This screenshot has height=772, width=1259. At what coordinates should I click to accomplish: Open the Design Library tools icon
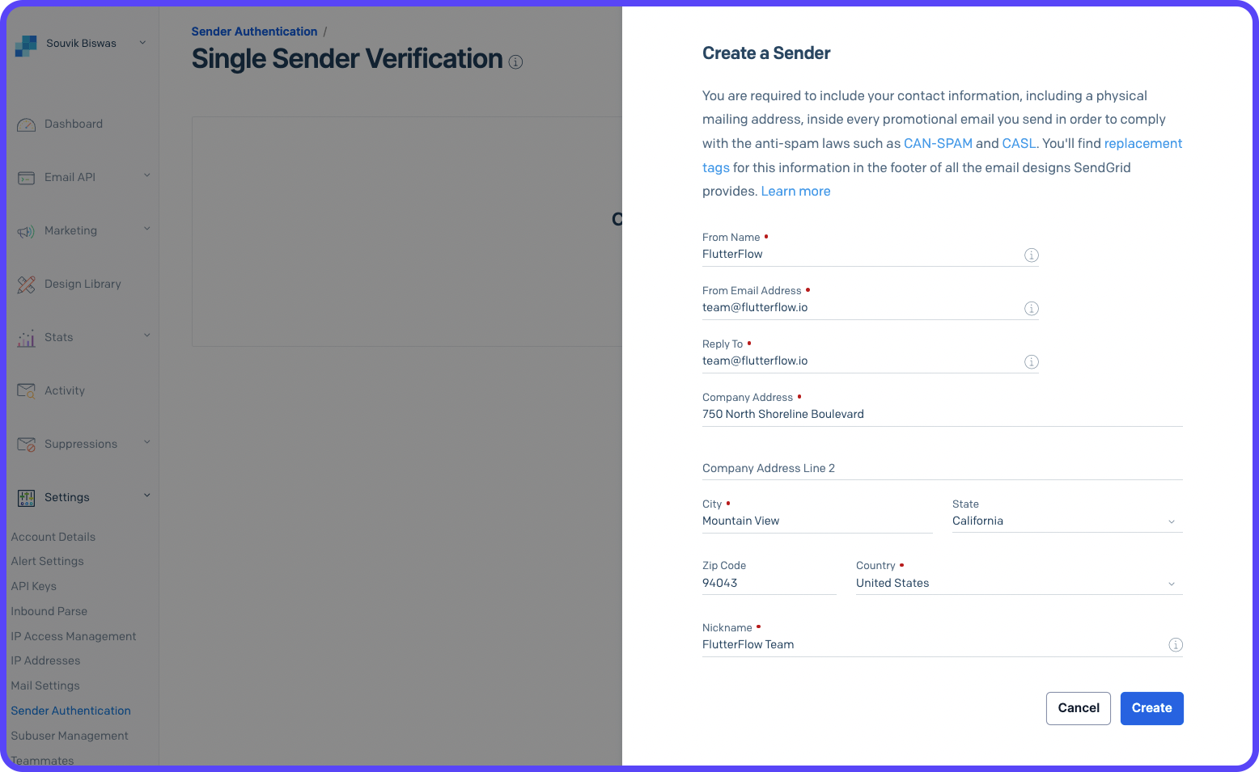pos(27,284)
